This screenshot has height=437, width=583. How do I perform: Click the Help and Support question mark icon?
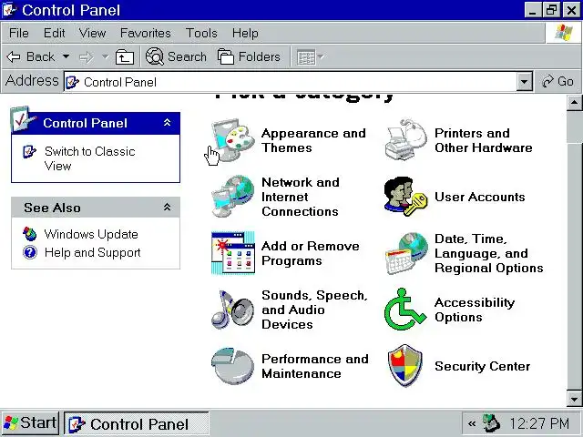pyautogui.click(x=30, y=252)
